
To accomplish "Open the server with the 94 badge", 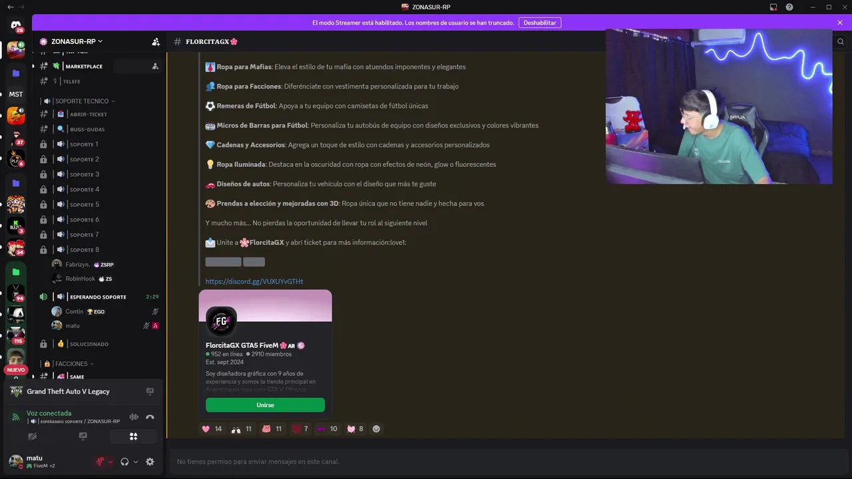I will pyautogui.click(x=16, y=293).
